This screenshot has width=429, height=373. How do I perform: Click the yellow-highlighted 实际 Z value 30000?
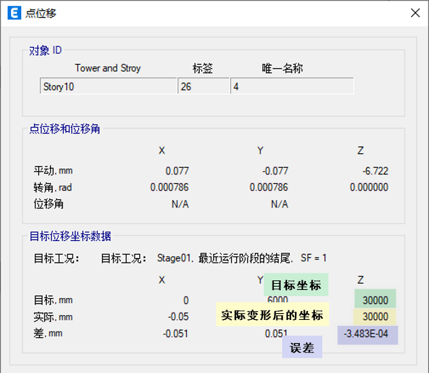click(375, 317)
